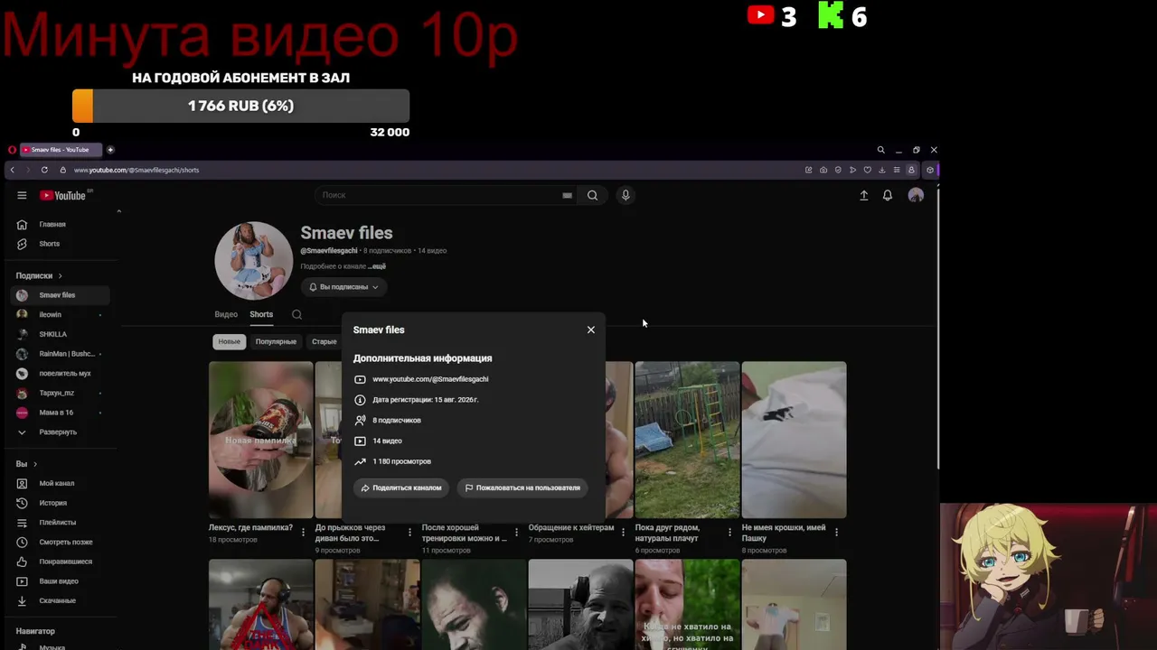Open the "Пока друг рядом" playground thumbnail
Viewport: 1157px width, 650px height.
[x=687, y=440]
